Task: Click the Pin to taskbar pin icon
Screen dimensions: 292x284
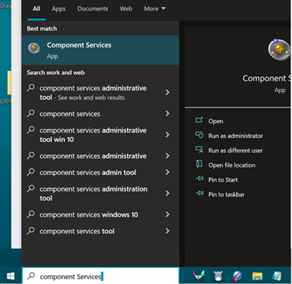Action: click(199, 193)
